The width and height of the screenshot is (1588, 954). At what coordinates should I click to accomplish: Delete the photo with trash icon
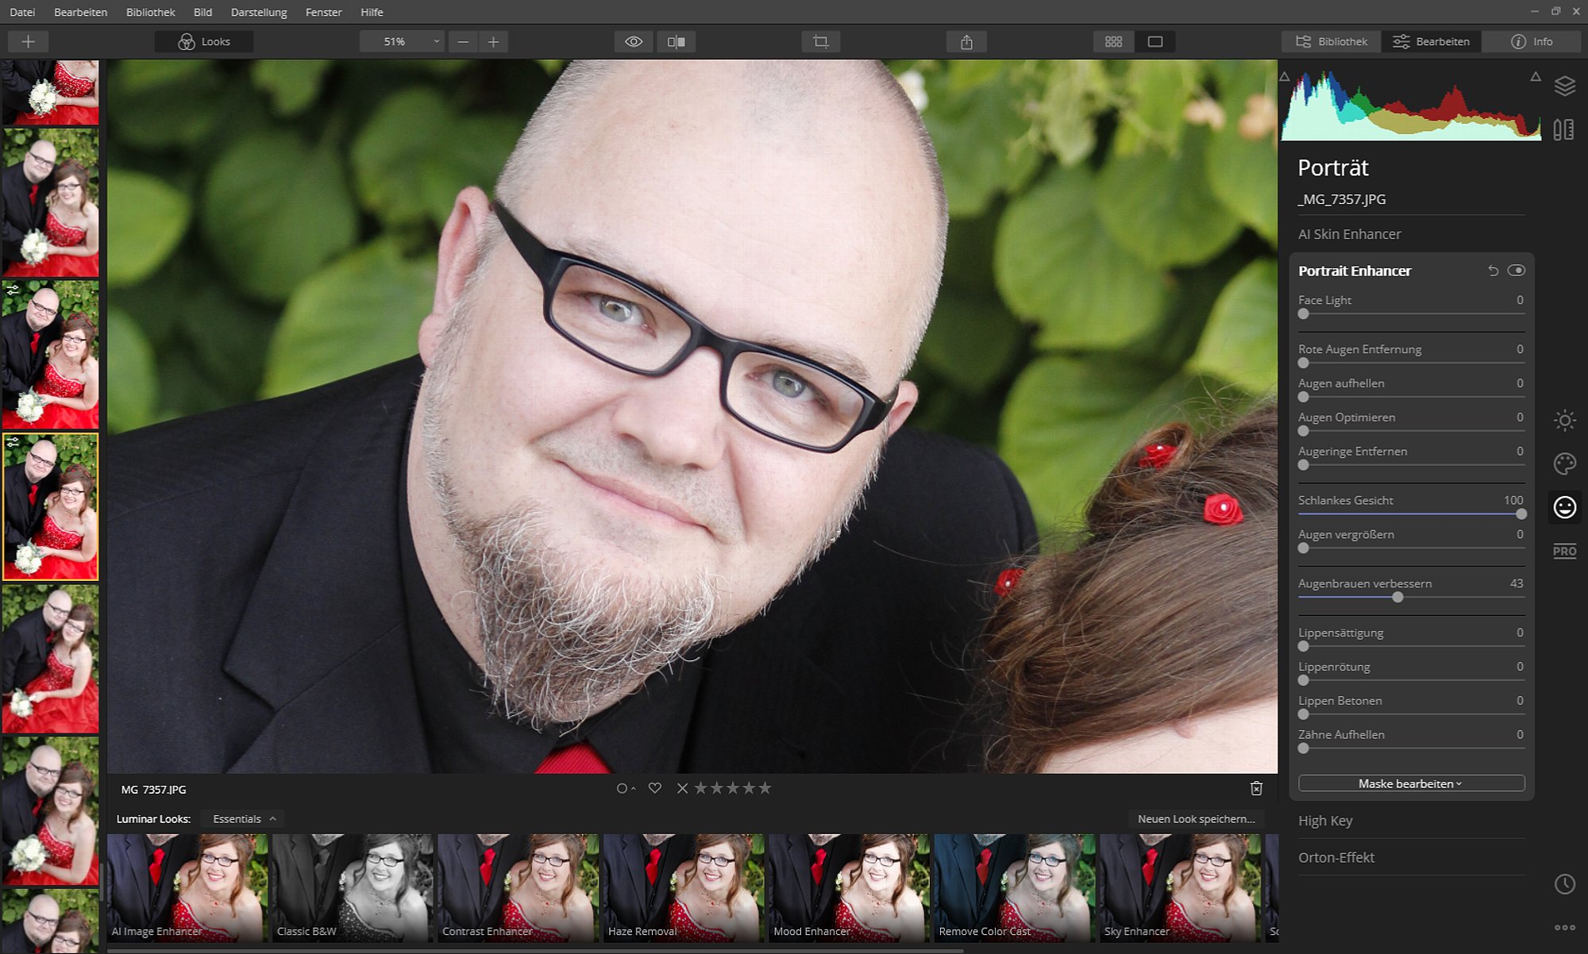click(1256, 788)
